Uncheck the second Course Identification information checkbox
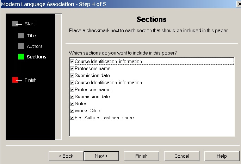241x164 pixels. click(72, 83)
